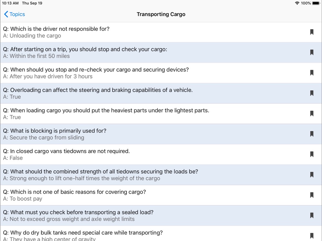Select the blocking question row
Viewport: 322px width, 241px height.
pos(129,134)
